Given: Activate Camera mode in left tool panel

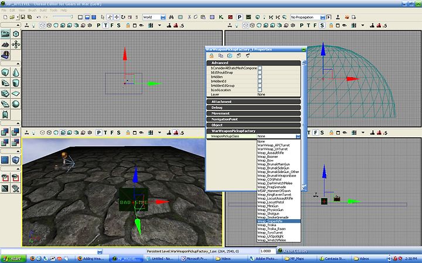Looking at the screenshot, I should [x=5, y=34].
